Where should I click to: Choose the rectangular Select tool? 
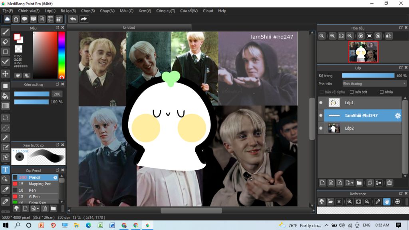(x=6, y=118)
